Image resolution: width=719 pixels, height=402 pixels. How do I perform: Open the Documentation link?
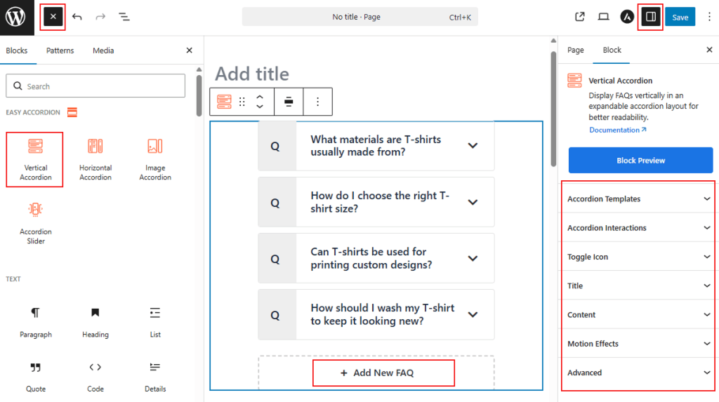tap(617, 130)
